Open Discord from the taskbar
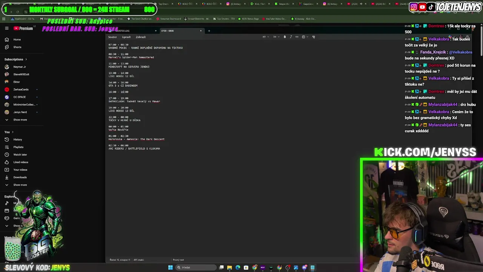Viewport: 483px width, 272px height. point(304,267)
